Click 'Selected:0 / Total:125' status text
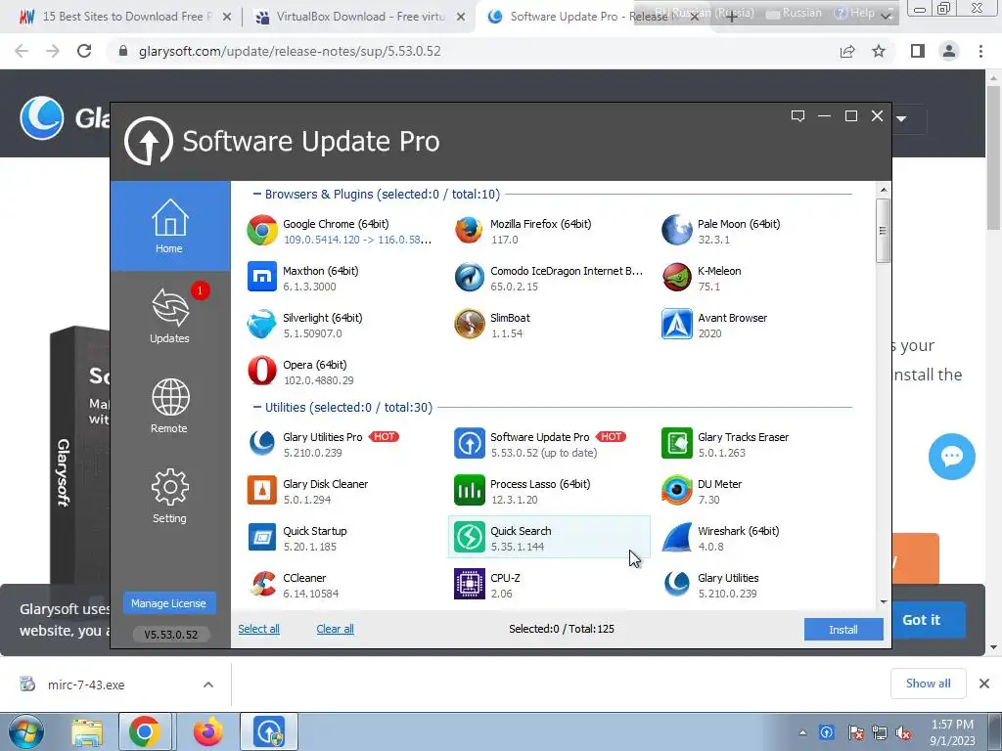The width and height of the screenshot is (1002, 751). click(x=562, y=629)
